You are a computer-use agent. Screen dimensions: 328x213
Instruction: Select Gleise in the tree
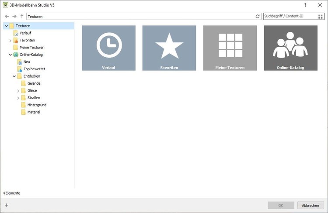pyautogui.click(x=32, y=91)
